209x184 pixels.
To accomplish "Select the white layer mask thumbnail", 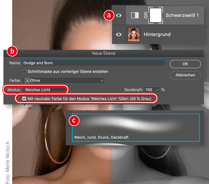I will 156,15.
